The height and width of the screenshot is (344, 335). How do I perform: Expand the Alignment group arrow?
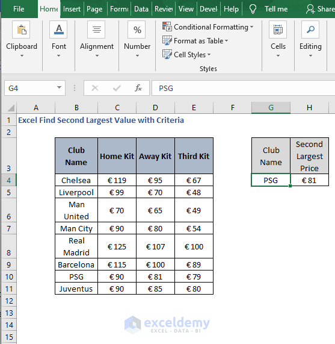coord(97,55)
